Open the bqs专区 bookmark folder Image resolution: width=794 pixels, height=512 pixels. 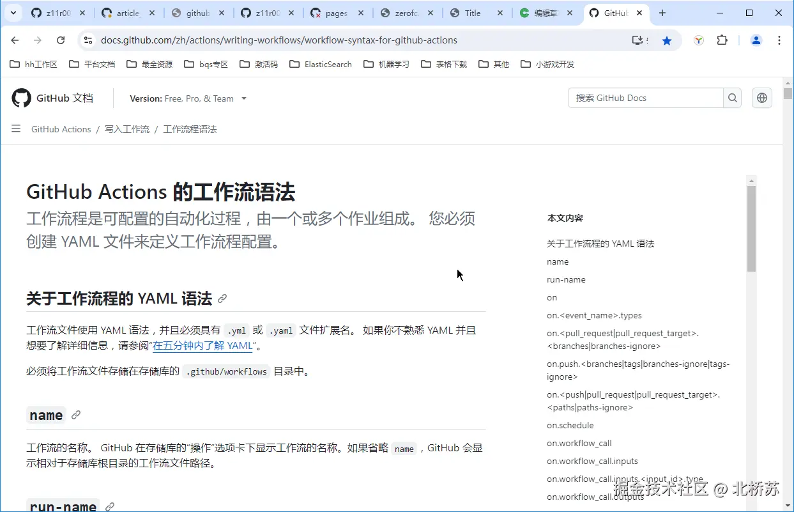[x=206, y=64]
